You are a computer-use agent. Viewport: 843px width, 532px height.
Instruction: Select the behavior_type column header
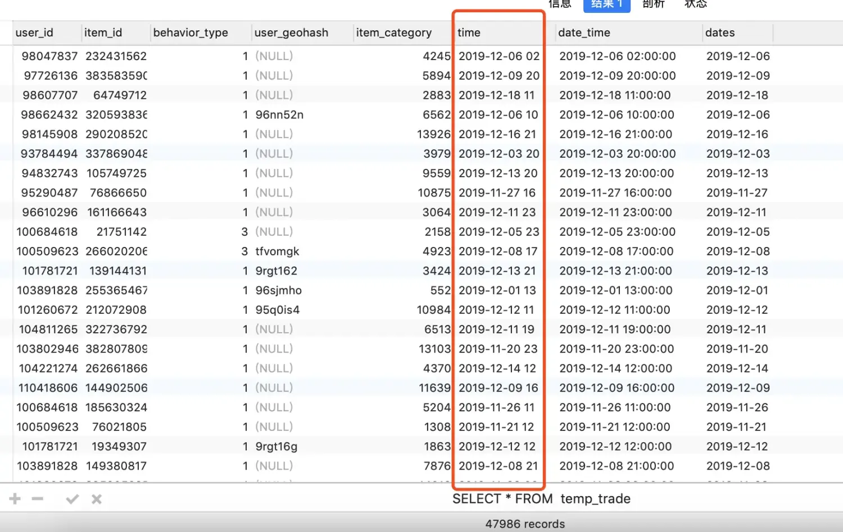point(191,33)
